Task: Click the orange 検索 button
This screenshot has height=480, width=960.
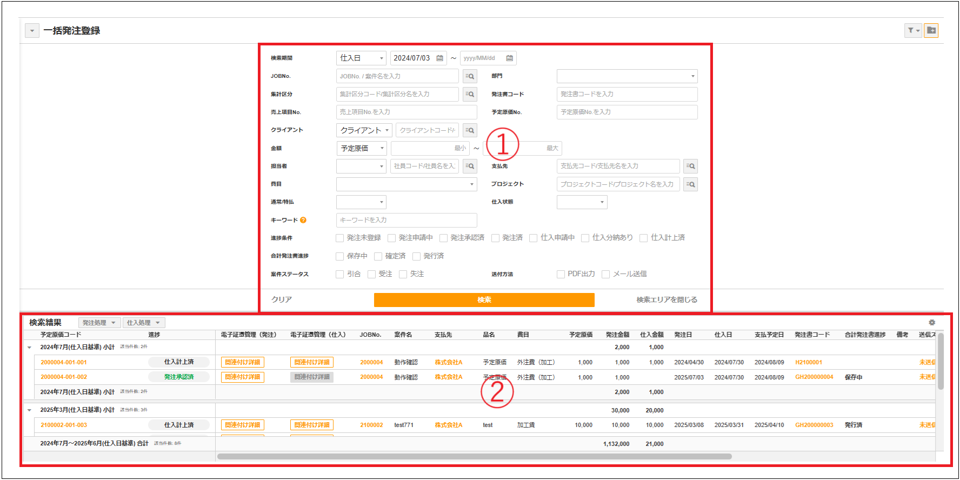Action: click(x=484, y=299)
